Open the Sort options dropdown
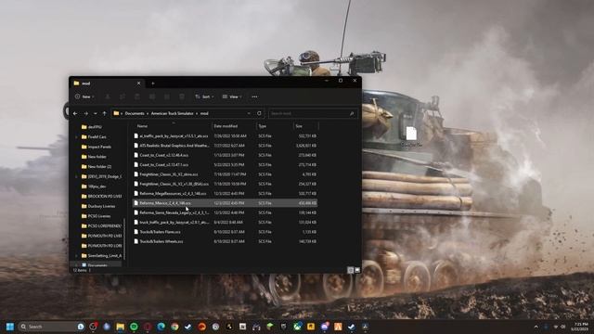 pos(204,96)
